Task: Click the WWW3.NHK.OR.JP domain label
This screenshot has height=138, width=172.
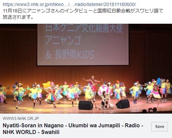Action: (21, 118)
